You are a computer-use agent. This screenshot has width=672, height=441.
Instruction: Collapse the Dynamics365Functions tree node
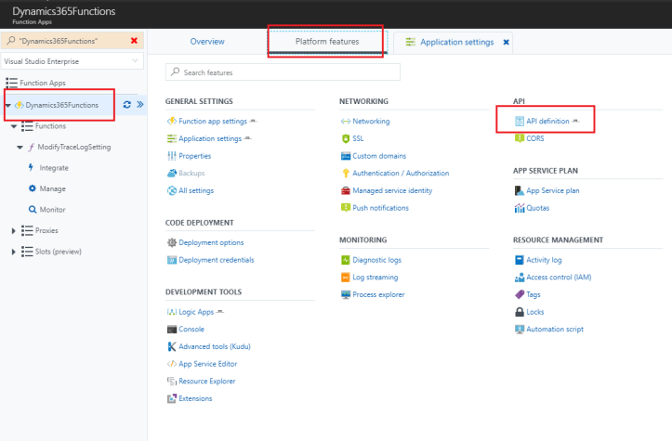click(x=8, y=105)
